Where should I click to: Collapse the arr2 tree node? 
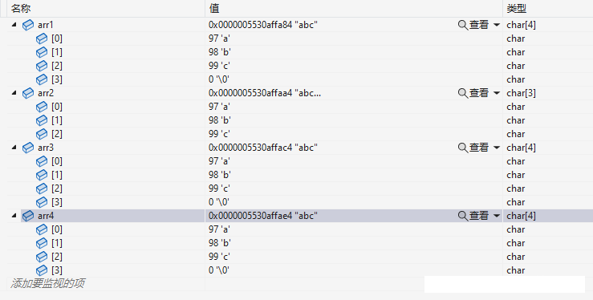[14, 93]
